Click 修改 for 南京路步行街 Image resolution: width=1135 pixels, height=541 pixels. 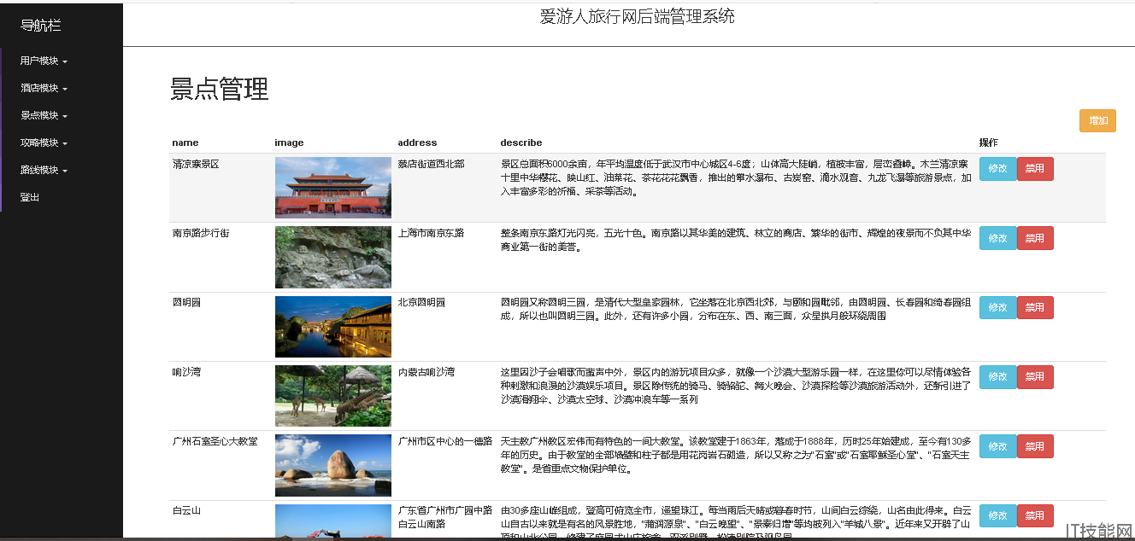click(x=997, y=238)
